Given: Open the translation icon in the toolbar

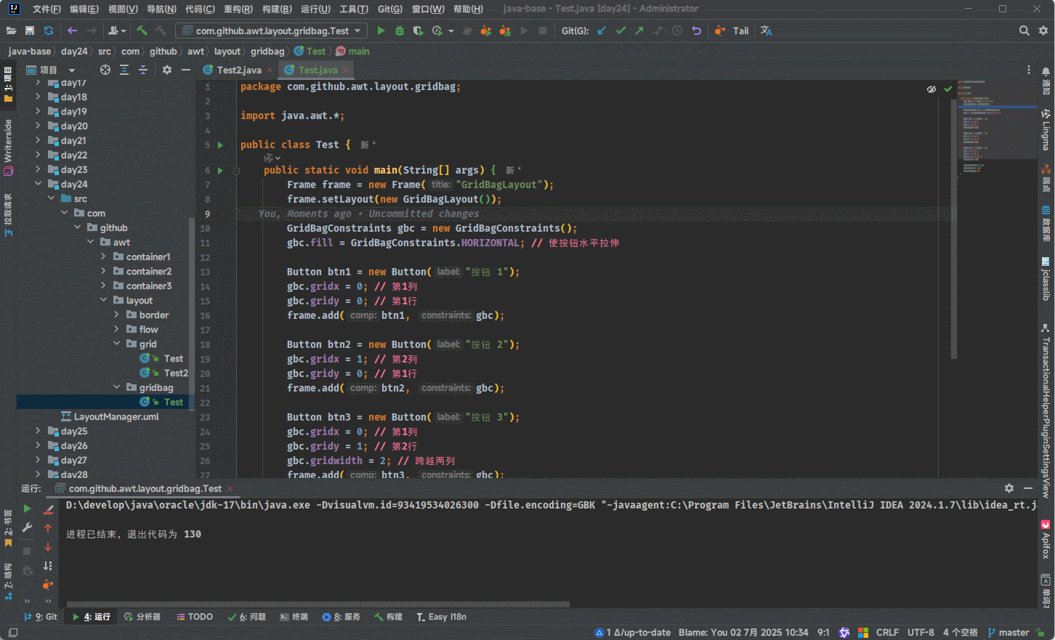Looking at the screenshot, I should 766,31.
